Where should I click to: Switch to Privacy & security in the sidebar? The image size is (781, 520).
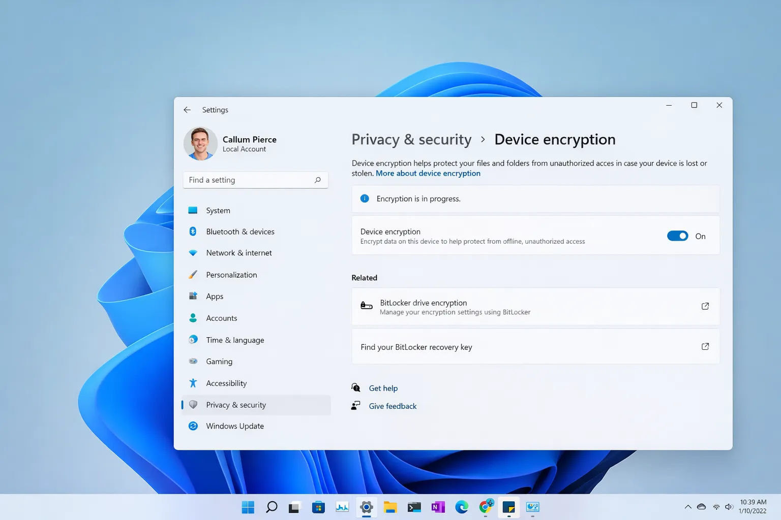pyautogui.click(x=236, y=405)
